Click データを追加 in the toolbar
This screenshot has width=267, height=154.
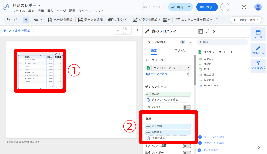pos(91,20)
